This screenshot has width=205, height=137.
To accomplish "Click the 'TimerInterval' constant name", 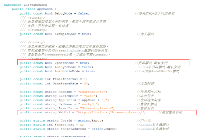I will 65,79.
